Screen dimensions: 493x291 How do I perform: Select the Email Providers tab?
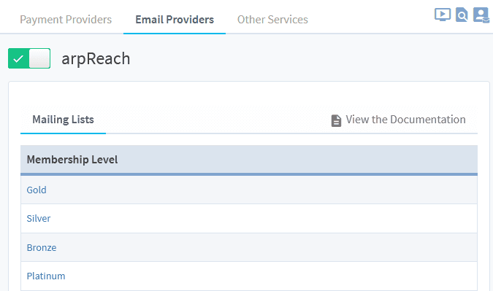pyautogui.click(x=175, y=20)
